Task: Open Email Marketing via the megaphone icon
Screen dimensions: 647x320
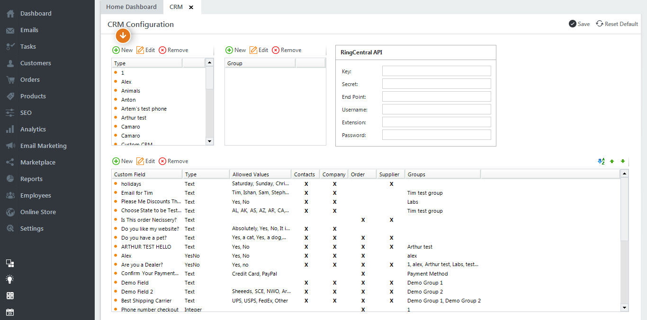Action: [10, 146]
